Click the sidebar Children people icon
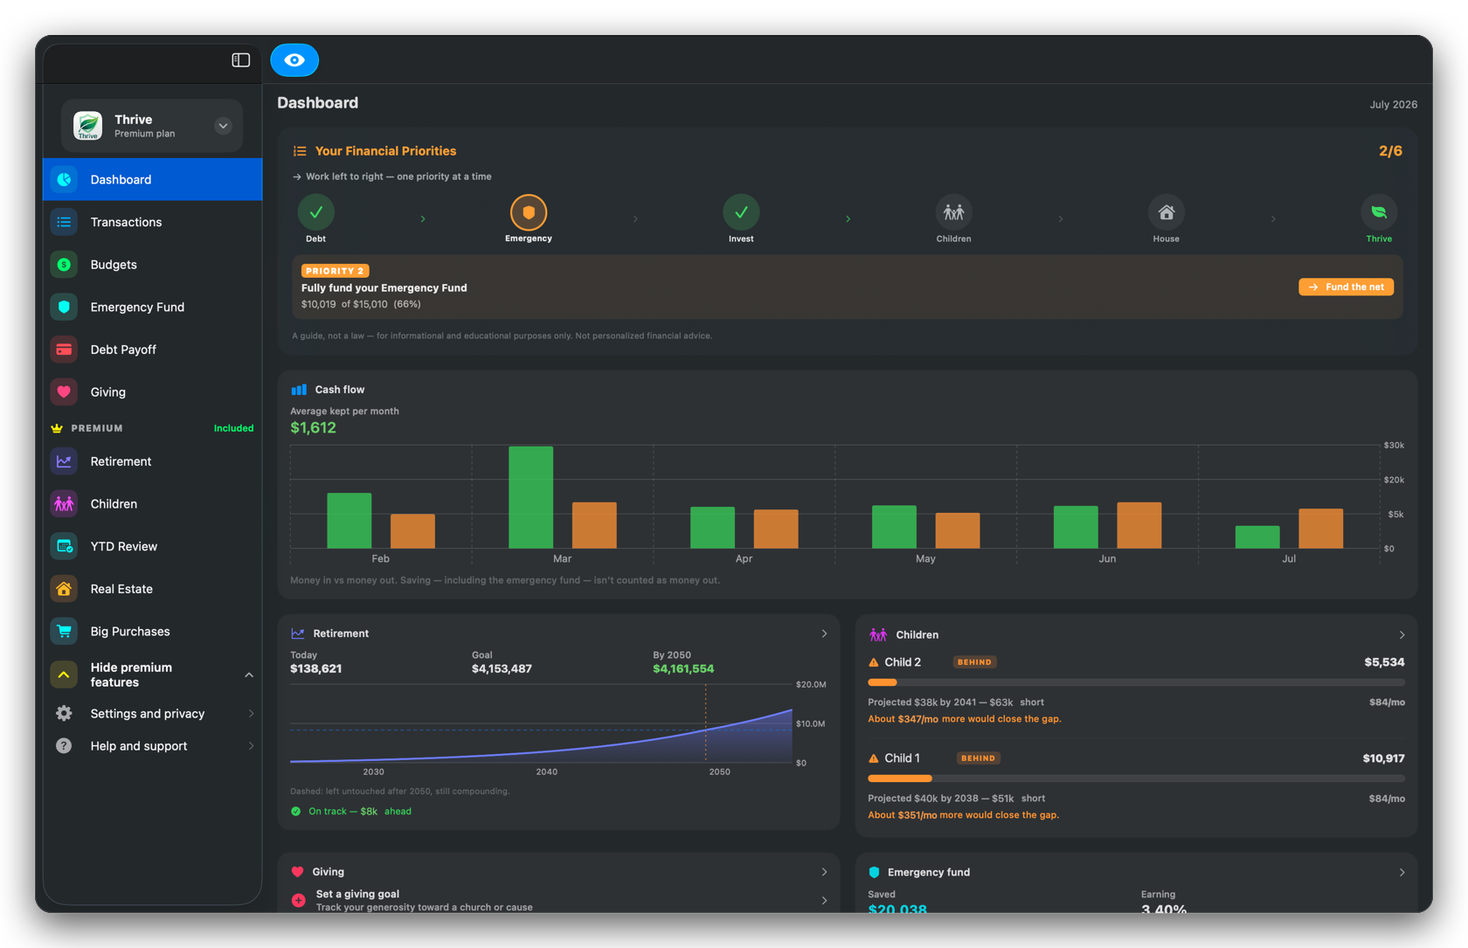 tap(64, 504)
